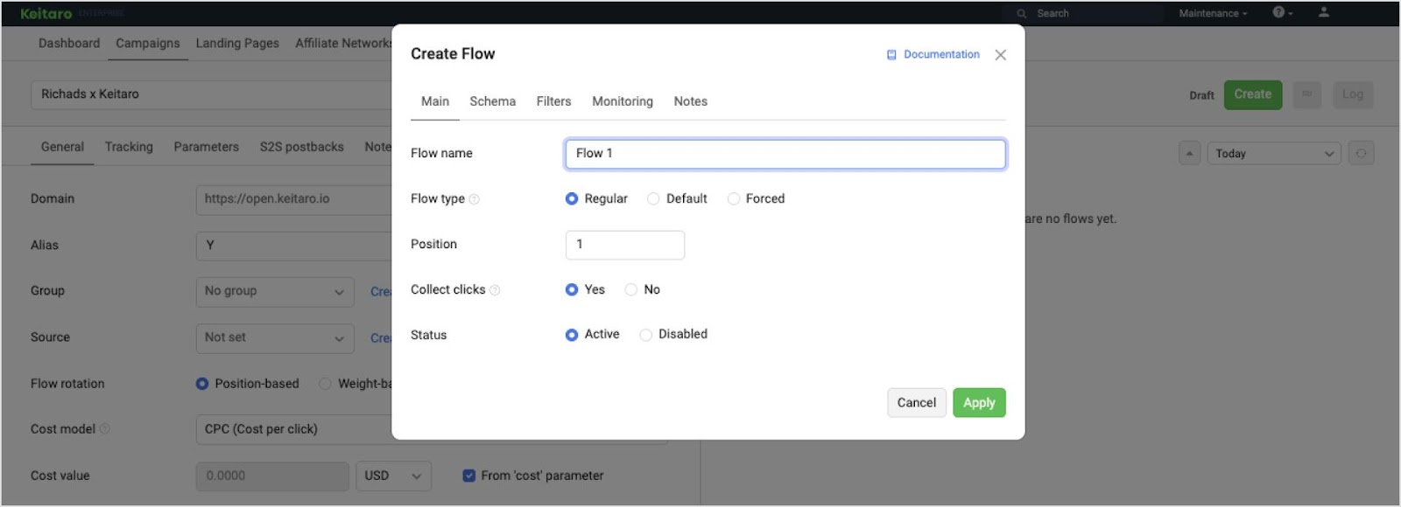This screenshot has width=1401, height=507.
Task: Open the Filters tab
Action: 553,101
